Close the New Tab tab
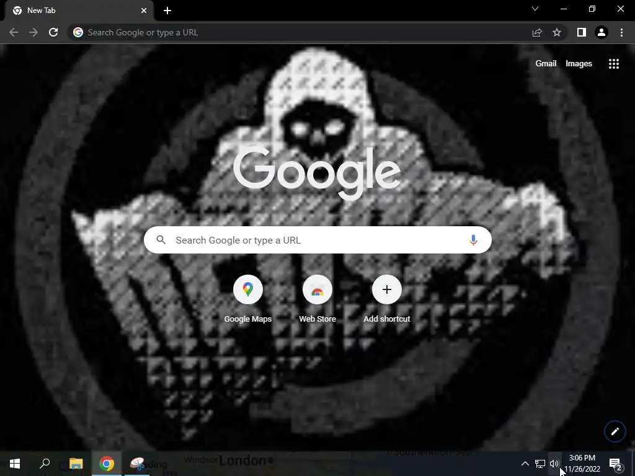The height and width of the screenshot is (476, 635). pos(144,11)
